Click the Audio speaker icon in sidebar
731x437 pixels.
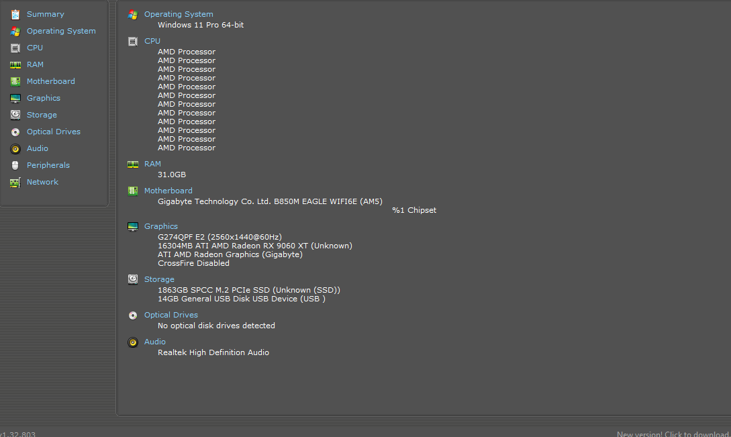click(15, 149)
